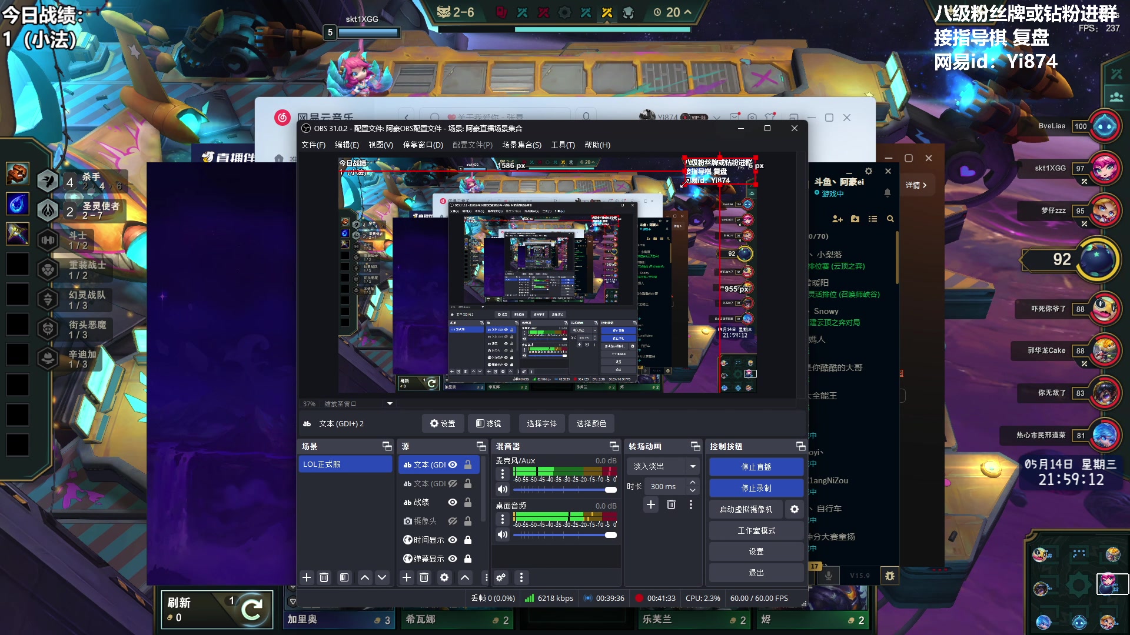
Task: Click 停止直播 to stop streaming
Action: tap(756, 467)
